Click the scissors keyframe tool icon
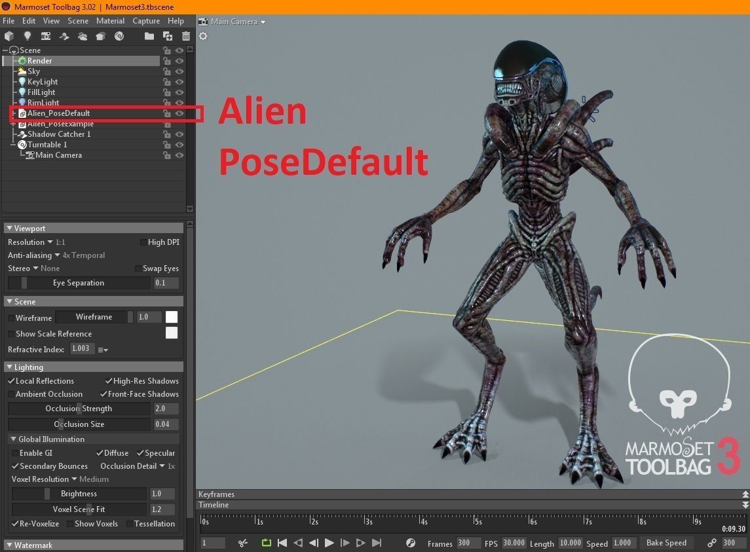The height and width of the screenshot is (552, 750). (x=243, y=542)
